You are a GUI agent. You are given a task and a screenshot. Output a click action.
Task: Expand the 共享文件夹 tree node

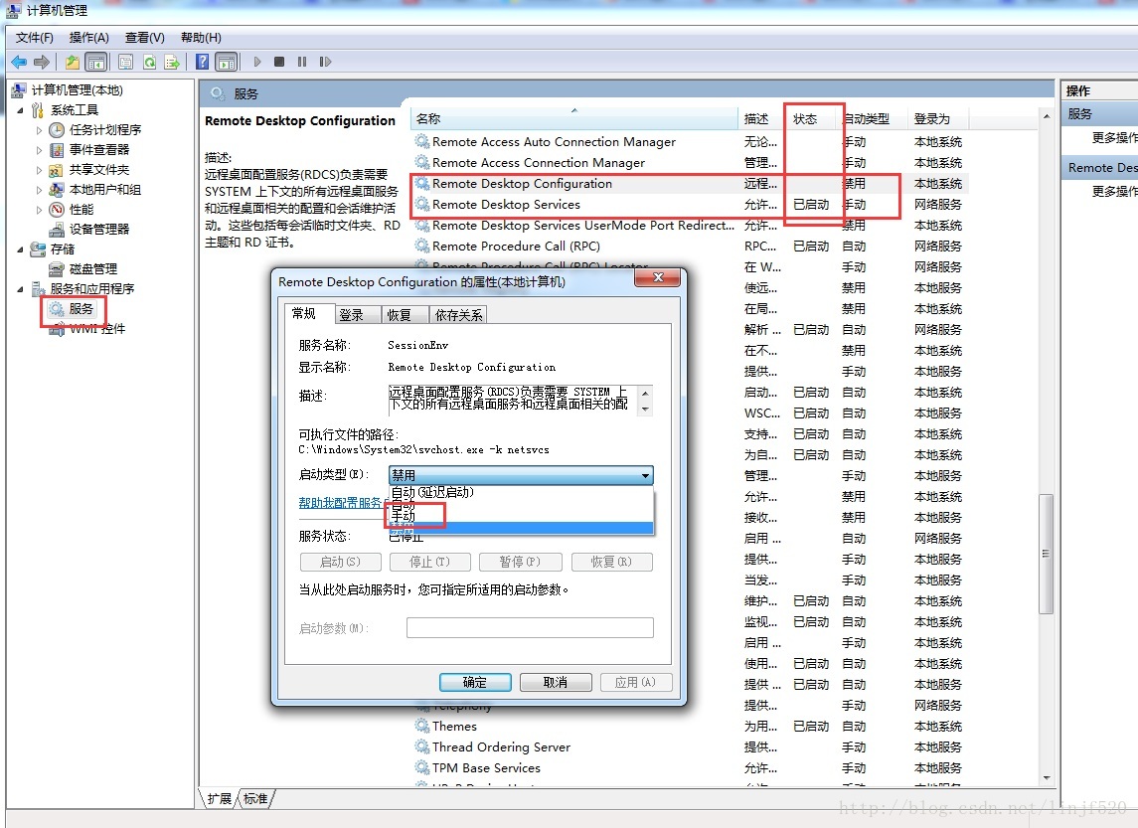[39, 171]
